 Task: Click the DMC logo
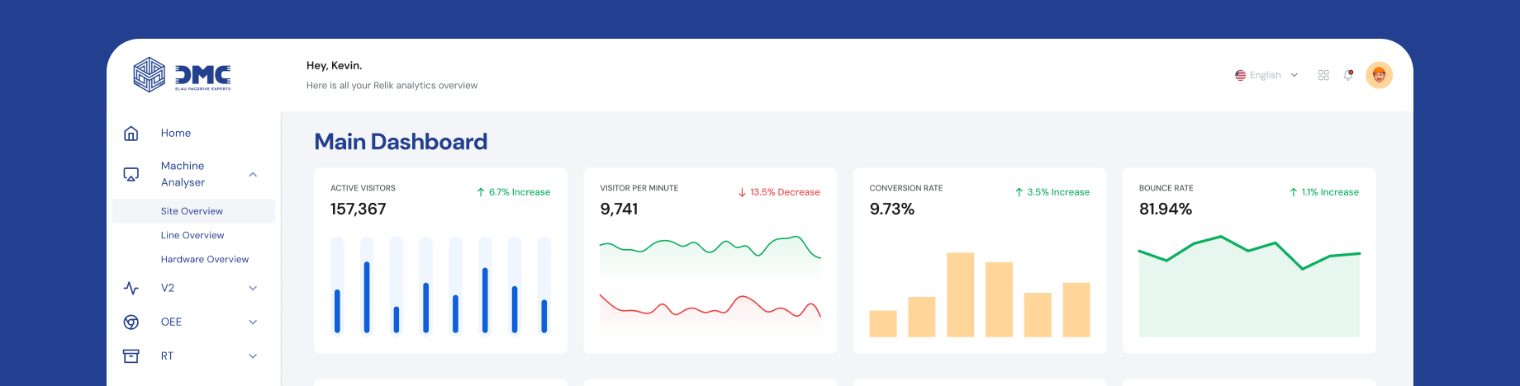(x=182, y=75)
